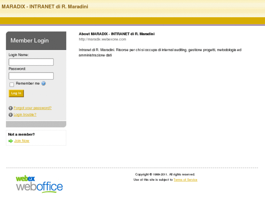Screen dimensions: 265x199
Task: Click the Member Login panel heading
Action: click(x=30, y=41)
